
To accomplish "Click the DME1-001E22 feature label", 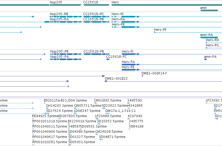I will 116,79.
